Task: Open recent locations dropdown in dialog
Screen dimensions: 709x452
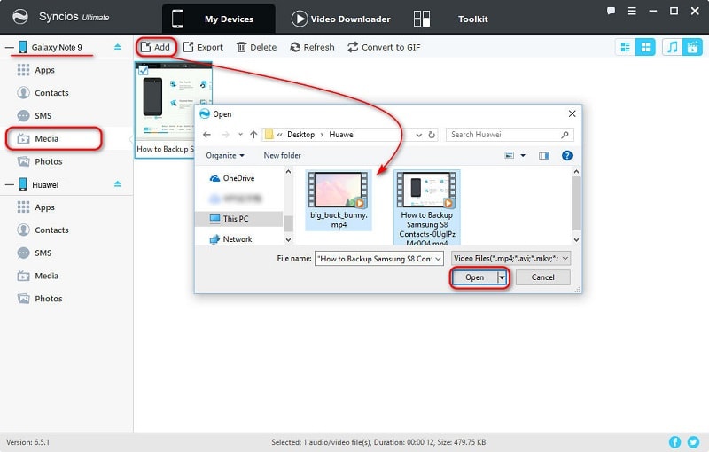Action: pyautogui.click(x=240, y=135)
